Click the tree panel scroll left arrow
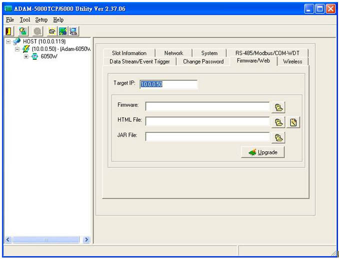This screenshot has height=259, width=339. [x=8, y=240]
